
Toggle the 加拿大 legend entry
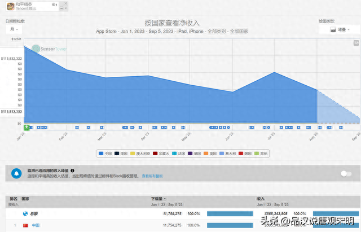[161, 154]
